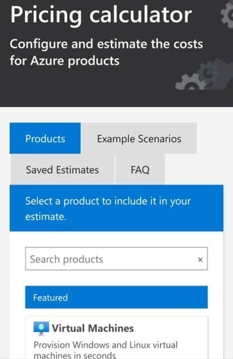Open the FAQ tab

[x=140, y=170]
